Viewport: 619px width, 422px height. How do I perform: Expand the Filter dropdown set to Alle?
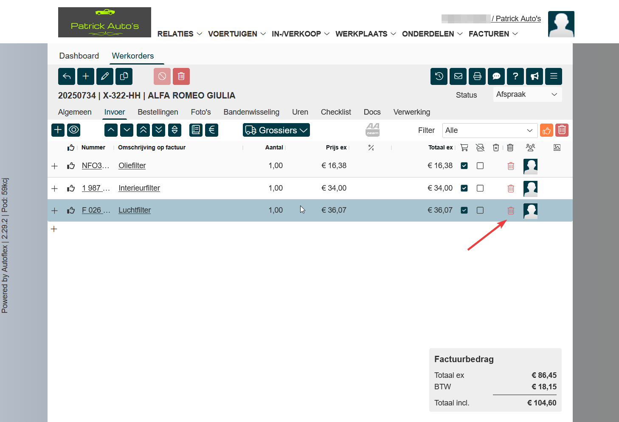[x=490, y=130]
